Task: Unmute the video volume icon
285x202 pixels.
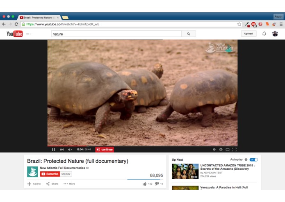Action: [70, 150]
